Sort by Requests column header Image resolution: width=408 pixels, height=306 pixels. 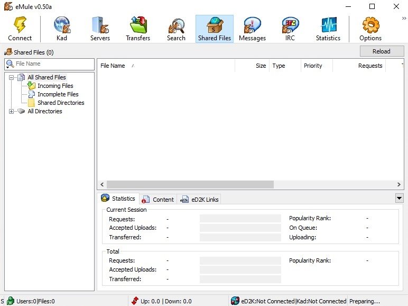click(359, 66)
